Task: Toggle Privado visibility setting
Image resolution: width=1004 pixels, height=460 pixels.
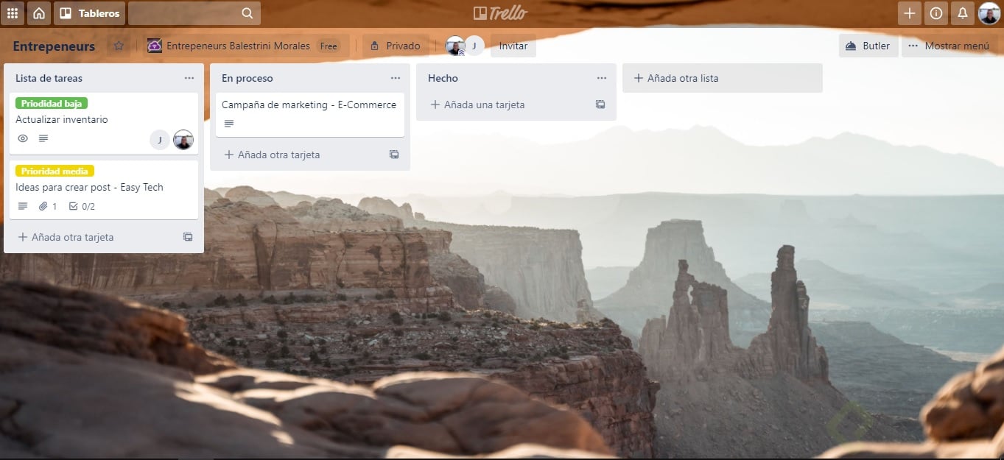Action: [396, 46]
